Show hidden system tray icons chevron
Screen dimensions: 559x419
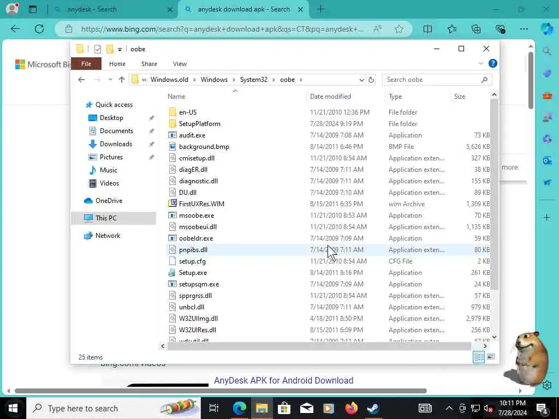pos(449,408)
